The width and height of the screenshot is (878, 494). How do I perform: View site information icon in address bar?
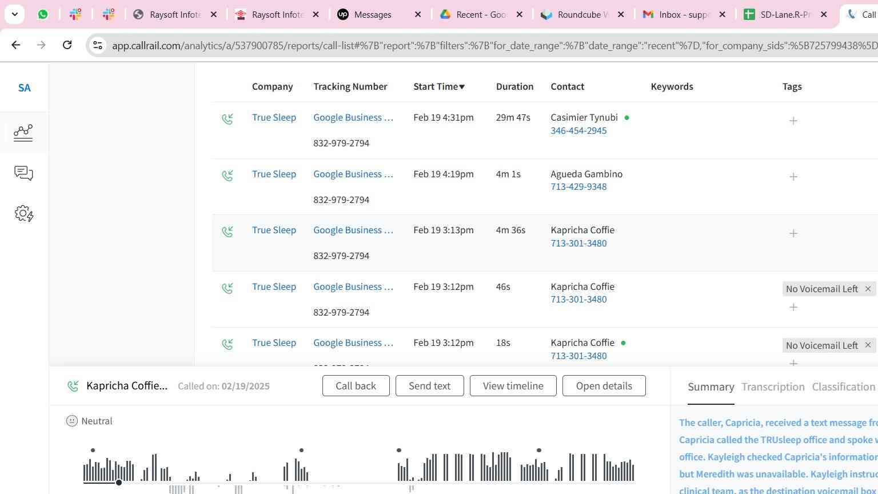(x=98, y=45)
